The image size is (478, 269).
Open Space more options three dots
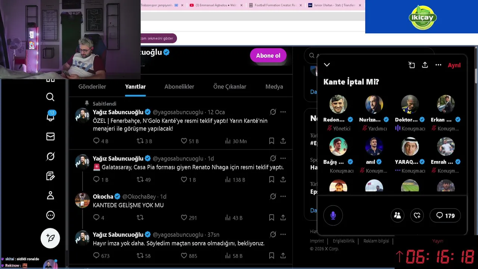[x=438, y=65]
